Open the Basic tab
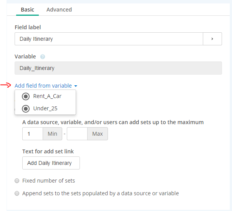The height and width of the screenshot is (211, 232). tap(27, 10)
